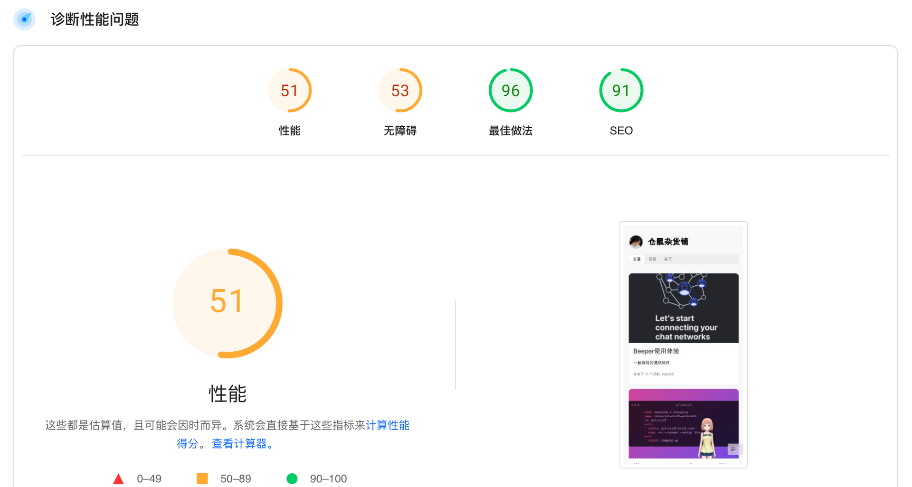Switch to the 项目 tab in the preview
Image resolution: width=912 pixels, height=487 pixels.
[x=652, y=259]
